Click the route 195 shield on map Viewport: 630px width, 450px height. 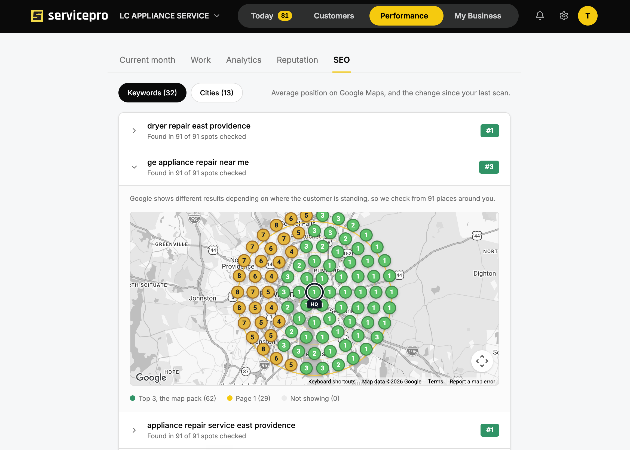tap(412, 351)
